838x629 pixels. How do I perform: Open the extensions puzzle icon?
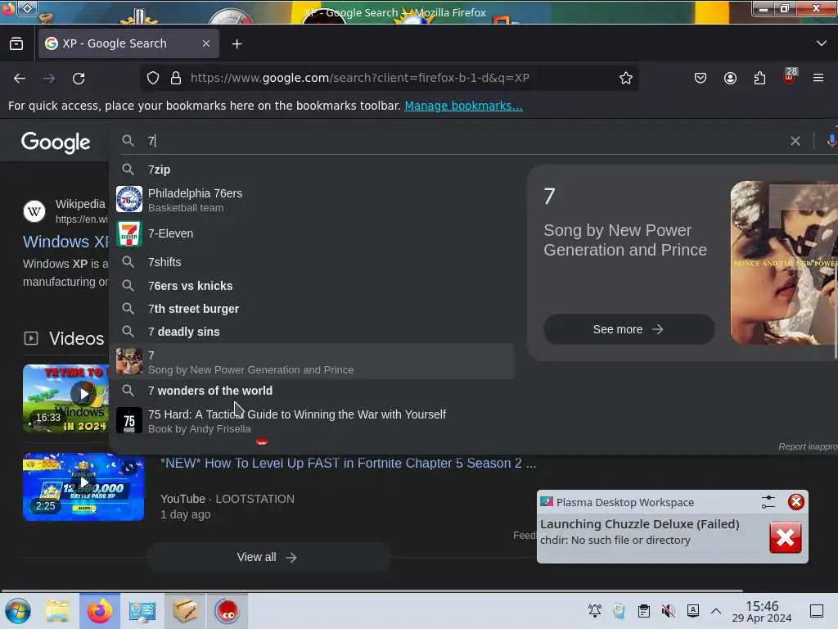coord(759,78)
